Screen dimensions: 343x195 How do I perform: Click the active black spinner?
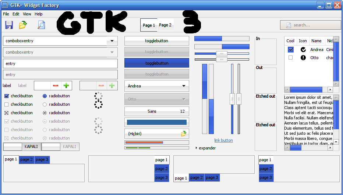coord(98,100)
